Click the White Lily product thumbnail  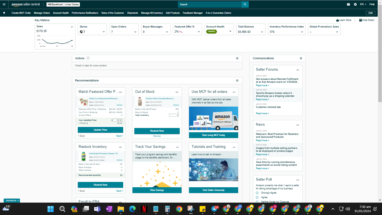[83, 102]
